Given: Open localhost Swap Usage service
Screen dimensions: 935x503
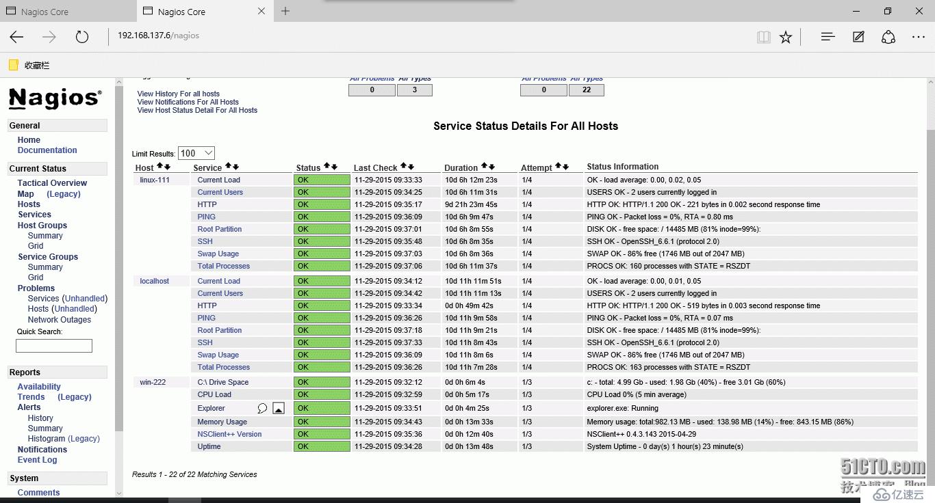Looking at the screenshot, I should (218, 355).
